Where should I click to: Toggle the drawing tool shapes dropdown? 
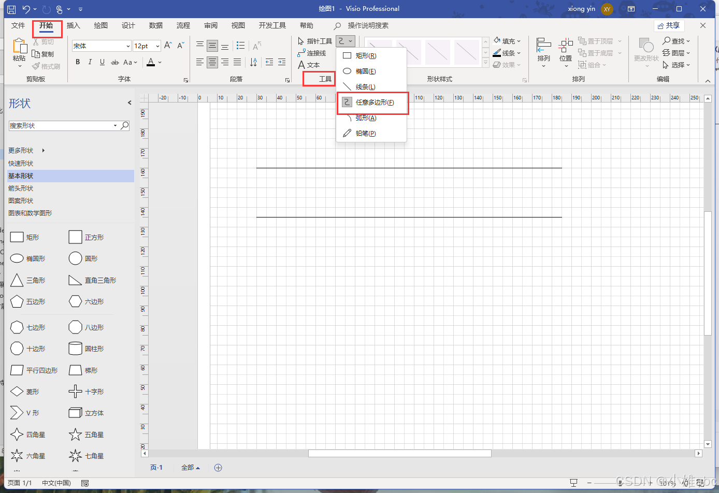[346, 41]
